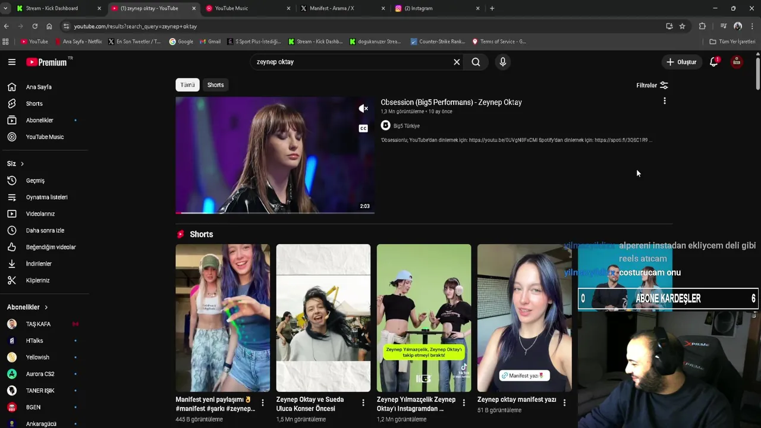The height and width of the screenshot is (428, 761).
Task: Click the browser address bar URL
Action: pos(136,26)
